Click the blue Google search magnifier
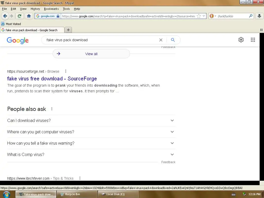 (x=173, y=40)
